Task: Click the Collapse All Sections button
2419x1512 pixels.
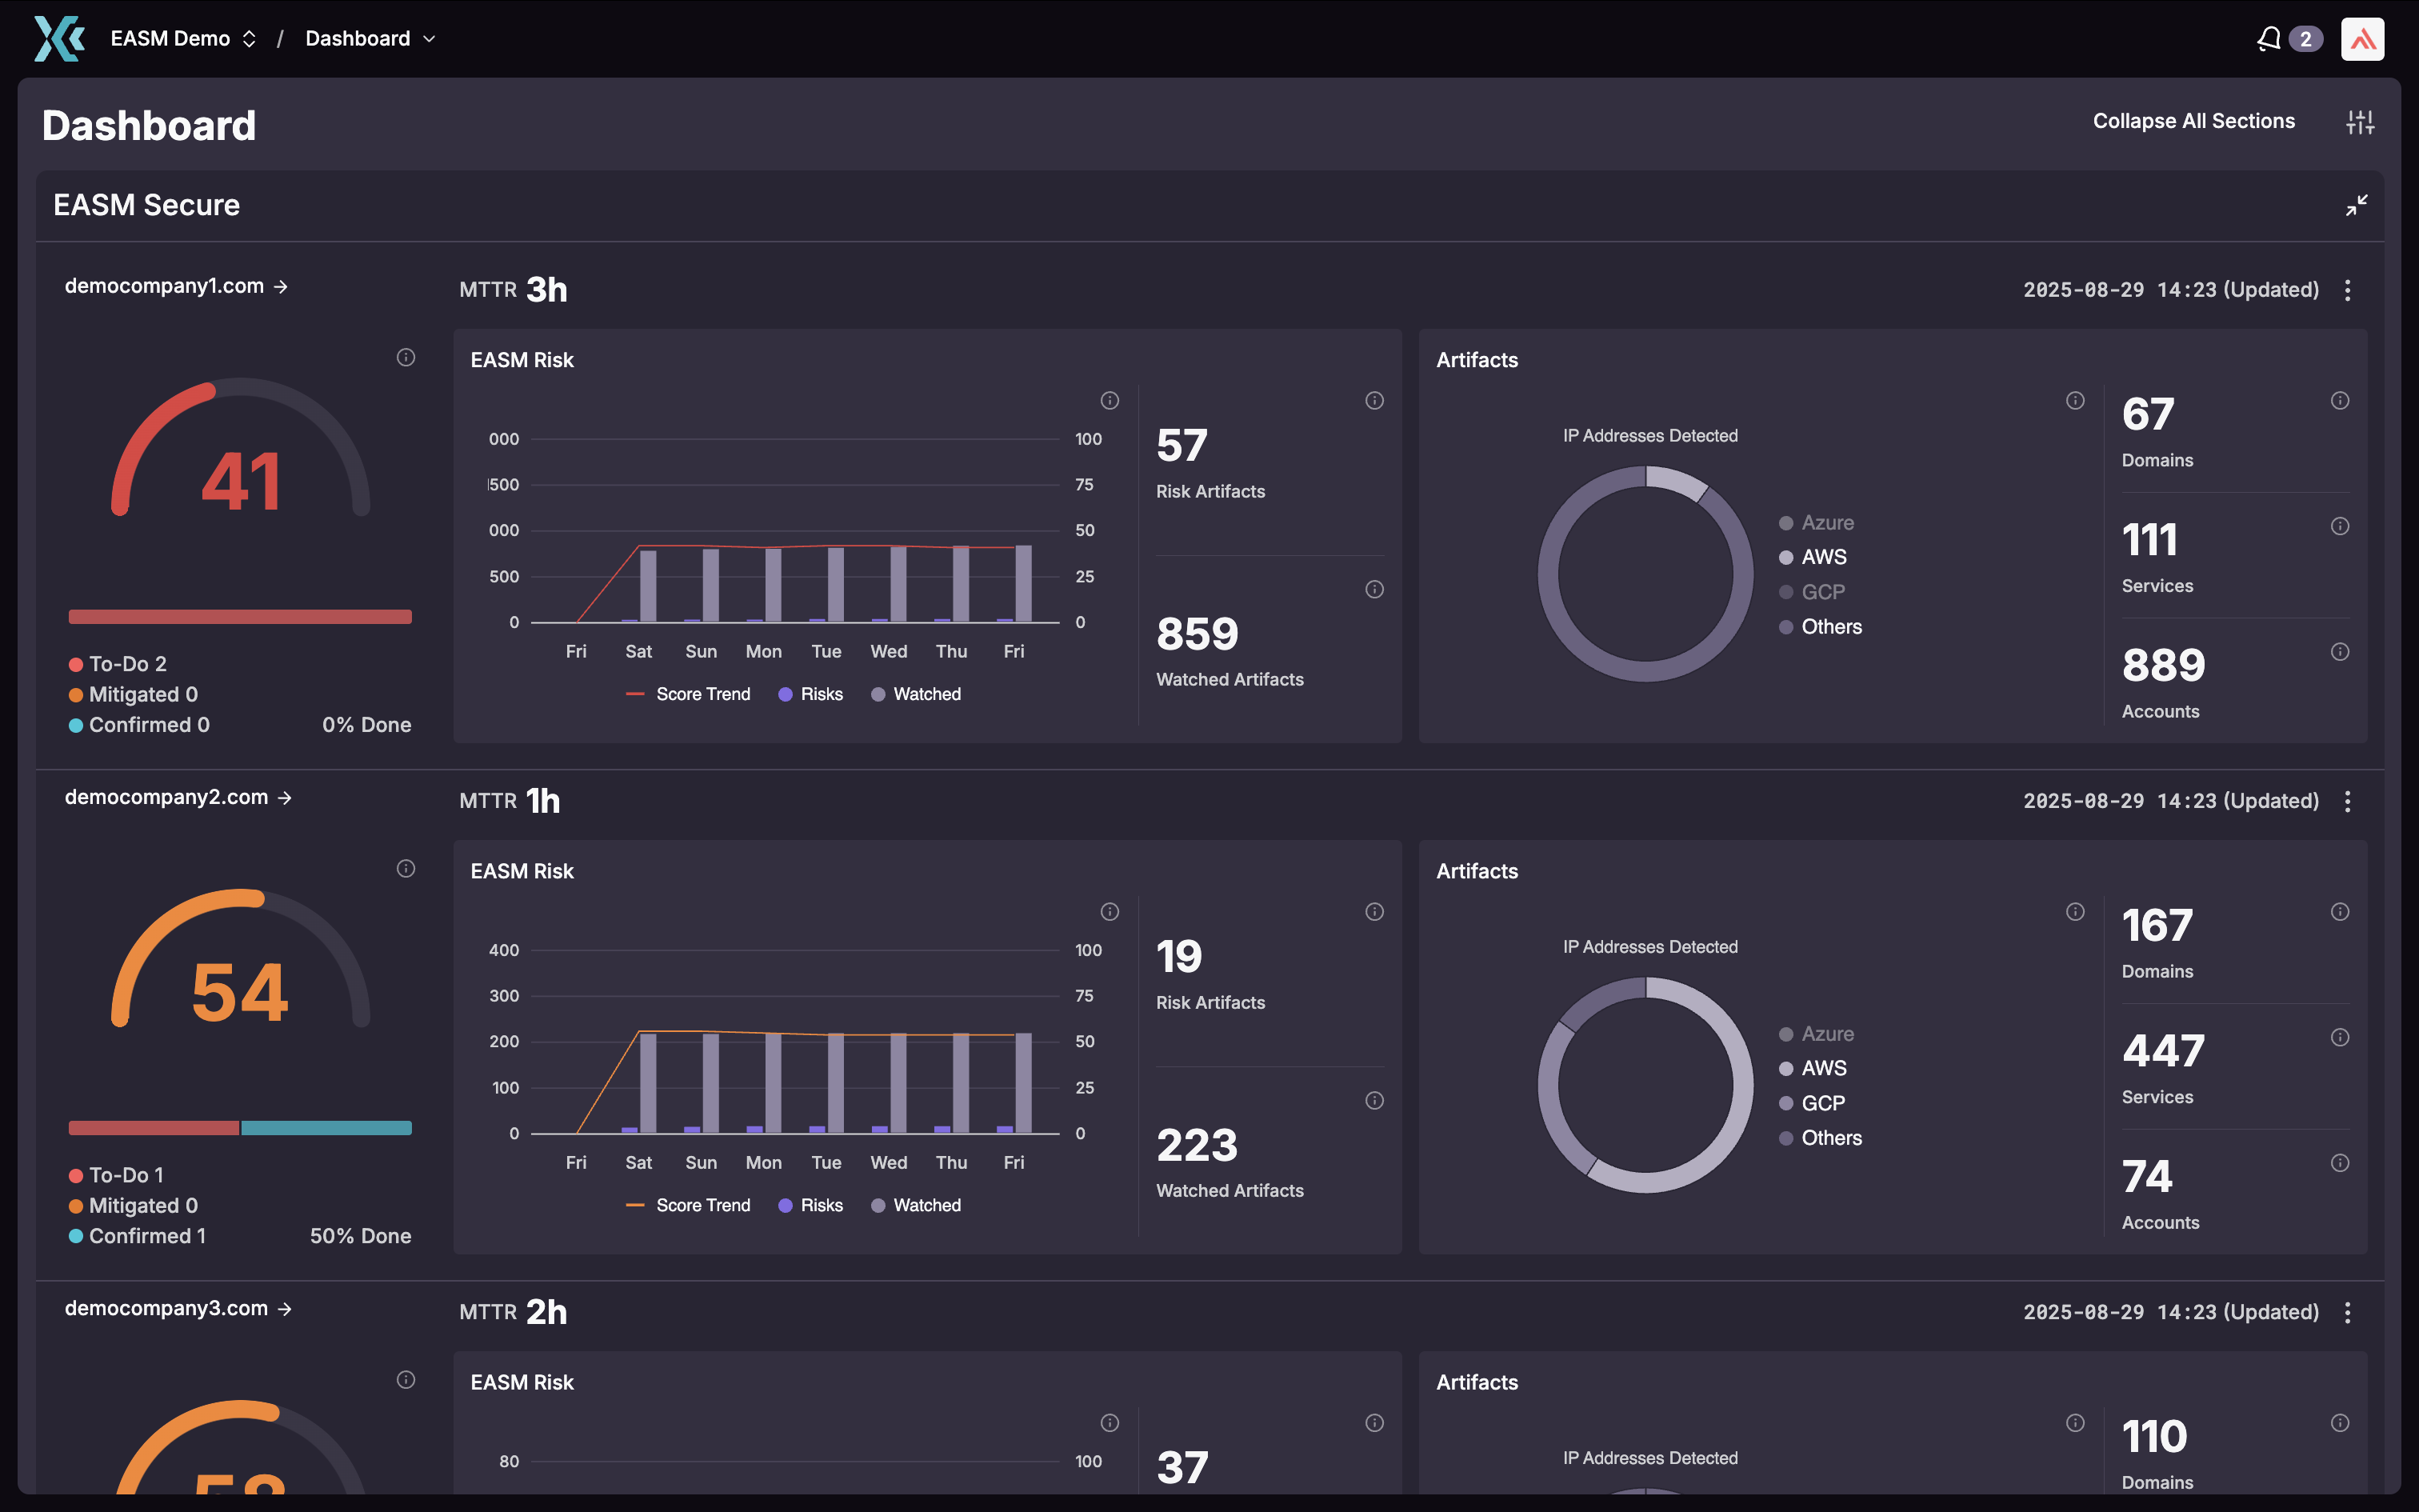Action: [2193, 121]
